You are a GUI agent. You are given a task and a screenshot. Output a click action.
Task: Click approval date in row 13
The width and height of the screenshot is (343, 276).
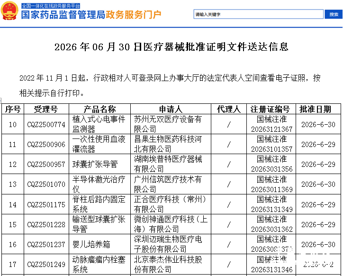pos(318,184)
